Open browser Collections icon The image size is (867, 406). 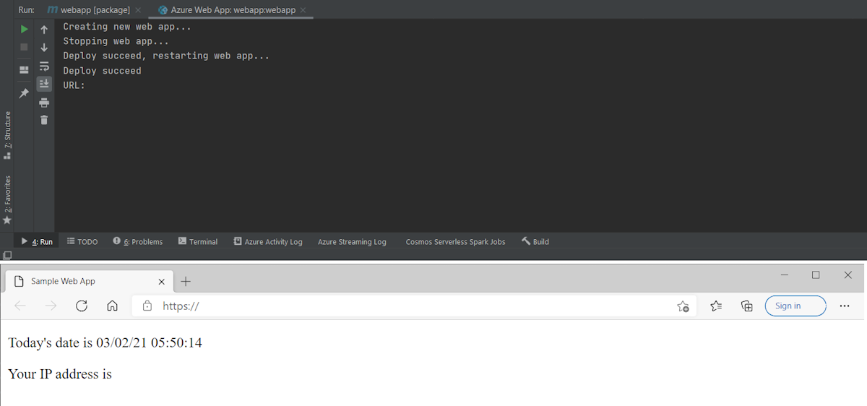coord(747,306)
